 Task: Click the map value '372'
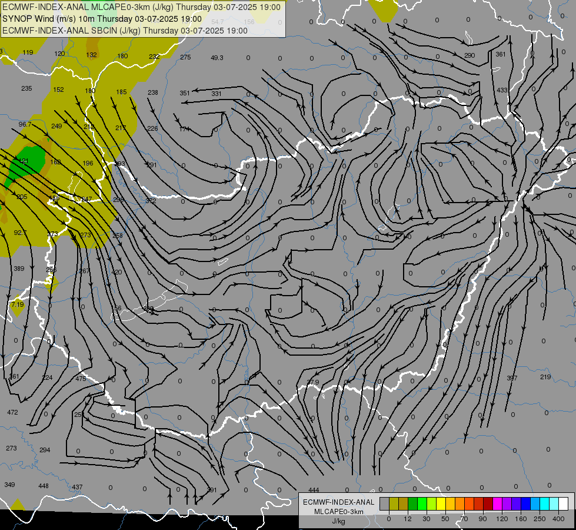(x=151, y=201)
